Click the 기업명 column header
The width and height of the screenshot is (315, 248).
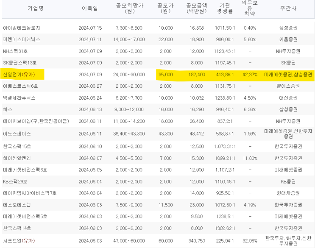[36, 8]
